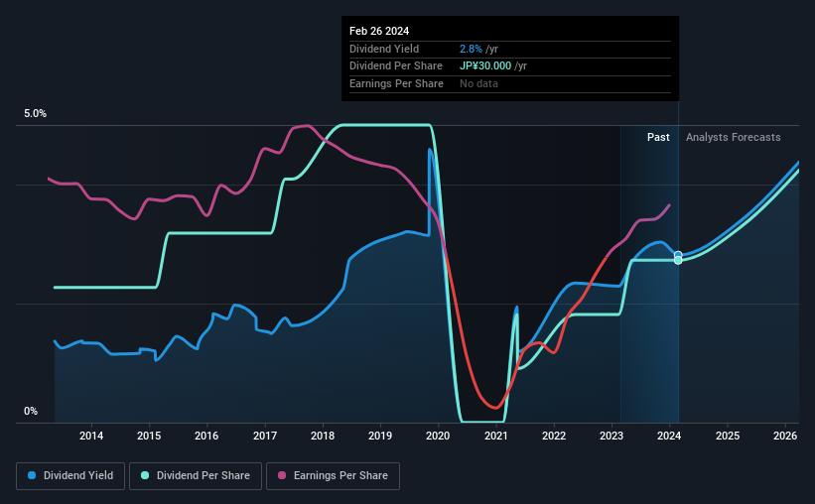Click the 2014 x-axis label
The height and width of the screenshot is (504, 815).
click(x=91, y=436)
